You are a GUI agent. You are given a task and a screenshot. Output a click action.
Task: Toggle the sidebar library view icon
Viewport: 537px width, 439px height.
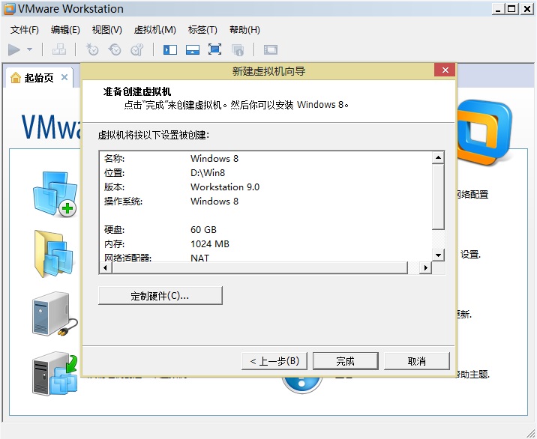click(170, 50)
